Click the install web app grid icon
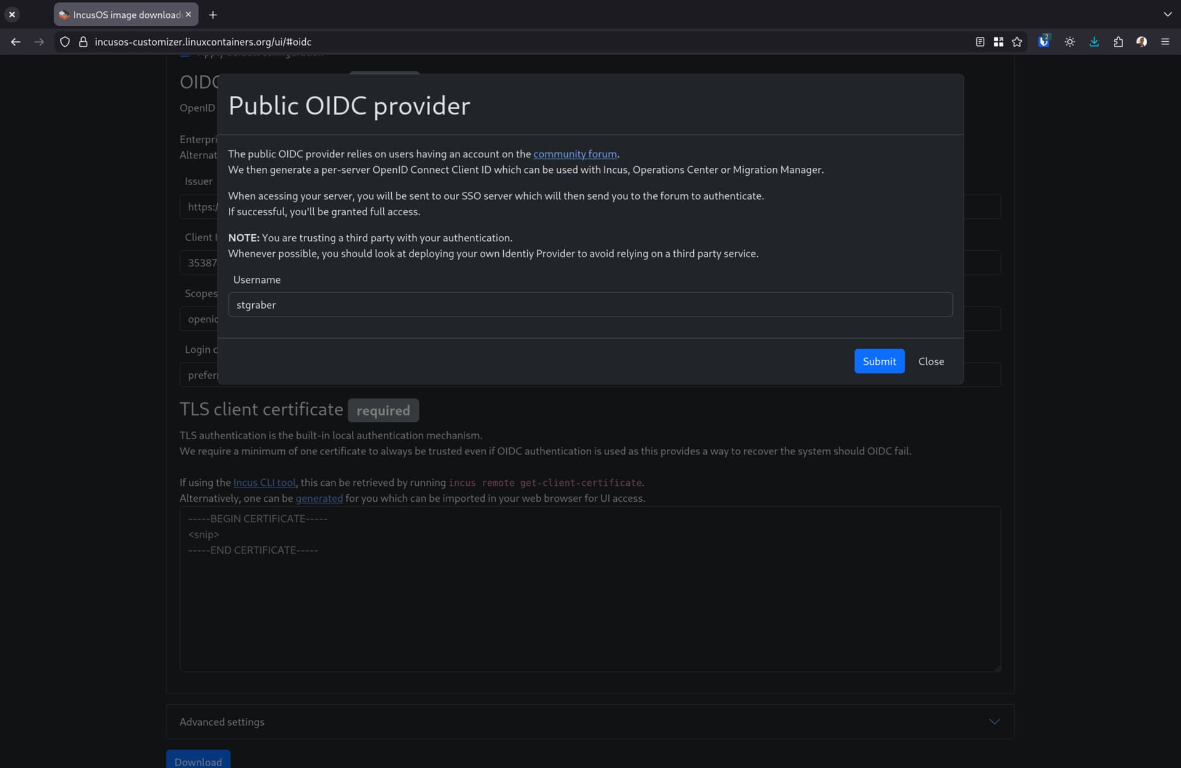The width and height of the screenshot is (1181, 768). tap(998, 42)
